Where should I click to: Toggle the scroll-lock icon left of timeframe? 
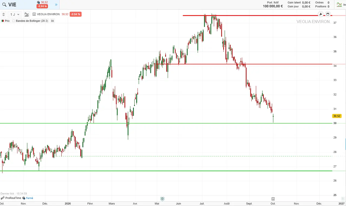point(4,14)
